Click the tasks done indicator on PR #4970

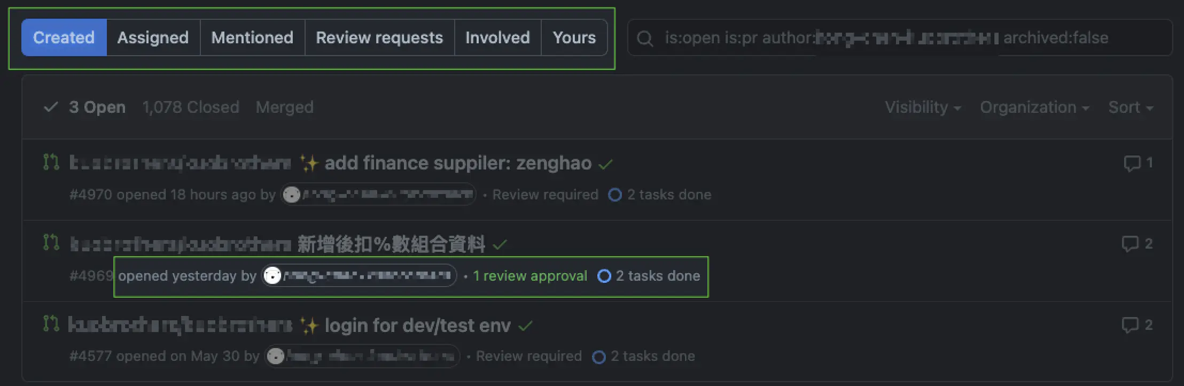pyautogui.click(x=614, y=195)
